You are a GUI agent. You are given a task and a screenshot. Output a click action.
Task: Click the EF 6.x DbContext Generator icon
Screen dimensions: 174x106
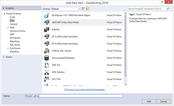pyautogui.click(x=47, y=44)
